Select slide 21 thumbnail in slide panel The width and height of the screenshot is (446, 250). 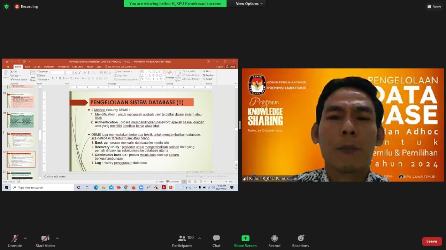point(21,139)
